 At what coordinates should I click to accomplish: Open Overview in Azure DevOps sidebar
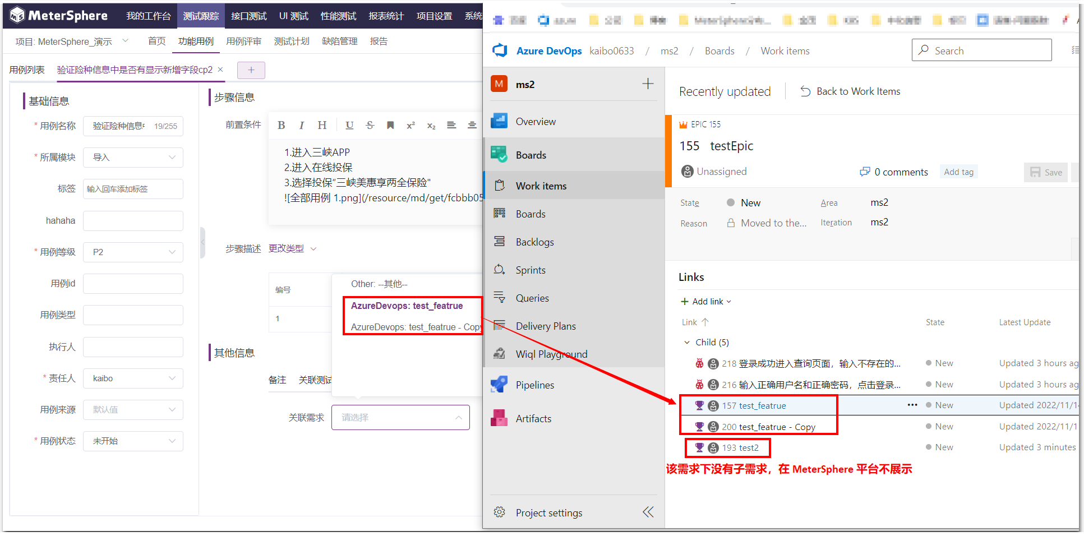click(x=534, y=121)
